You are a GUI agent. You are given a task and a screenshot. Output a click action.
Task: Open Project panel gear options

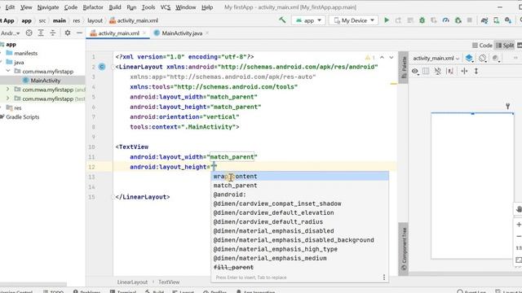[x=68, y=33]
